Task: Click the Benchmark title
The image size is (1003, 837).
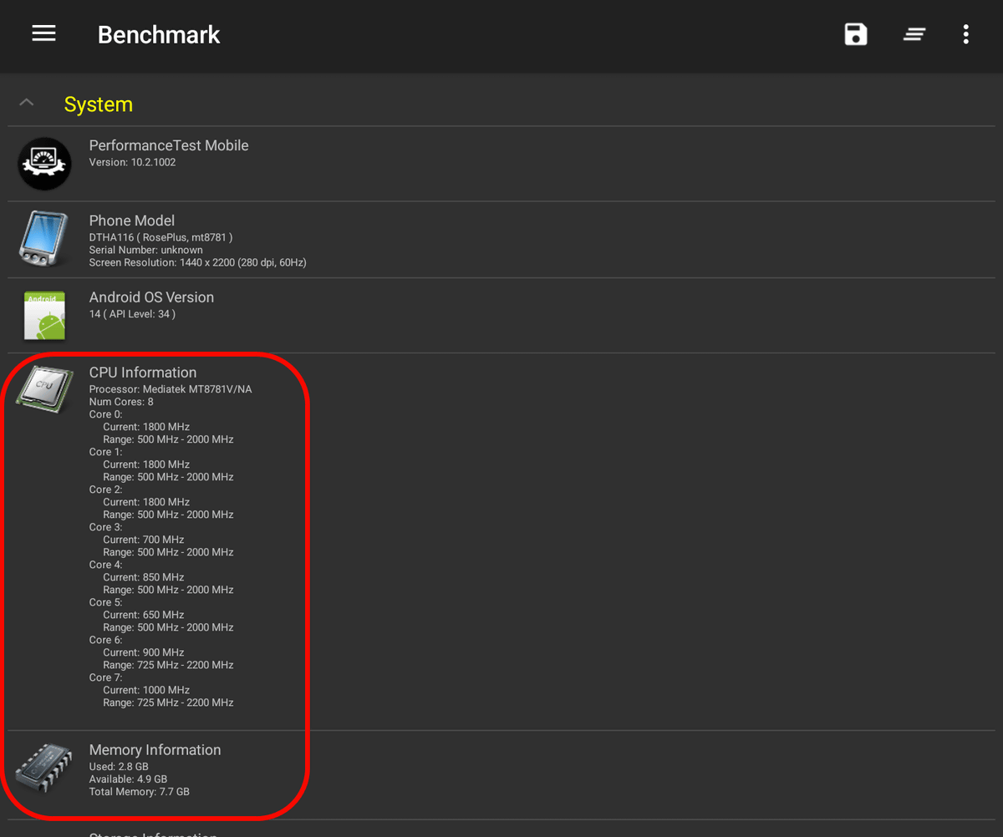Action: click(159, 34)
